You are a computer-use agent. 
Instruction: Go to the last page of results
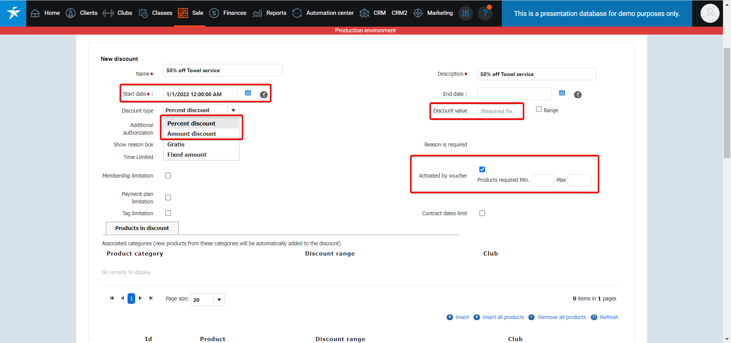pos(151,298)
